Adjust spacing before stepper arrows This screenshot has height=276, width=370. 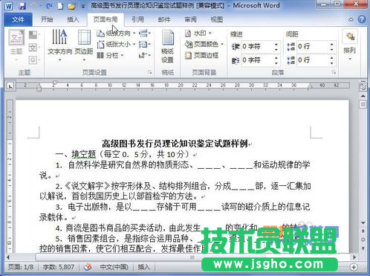point(332,47)
